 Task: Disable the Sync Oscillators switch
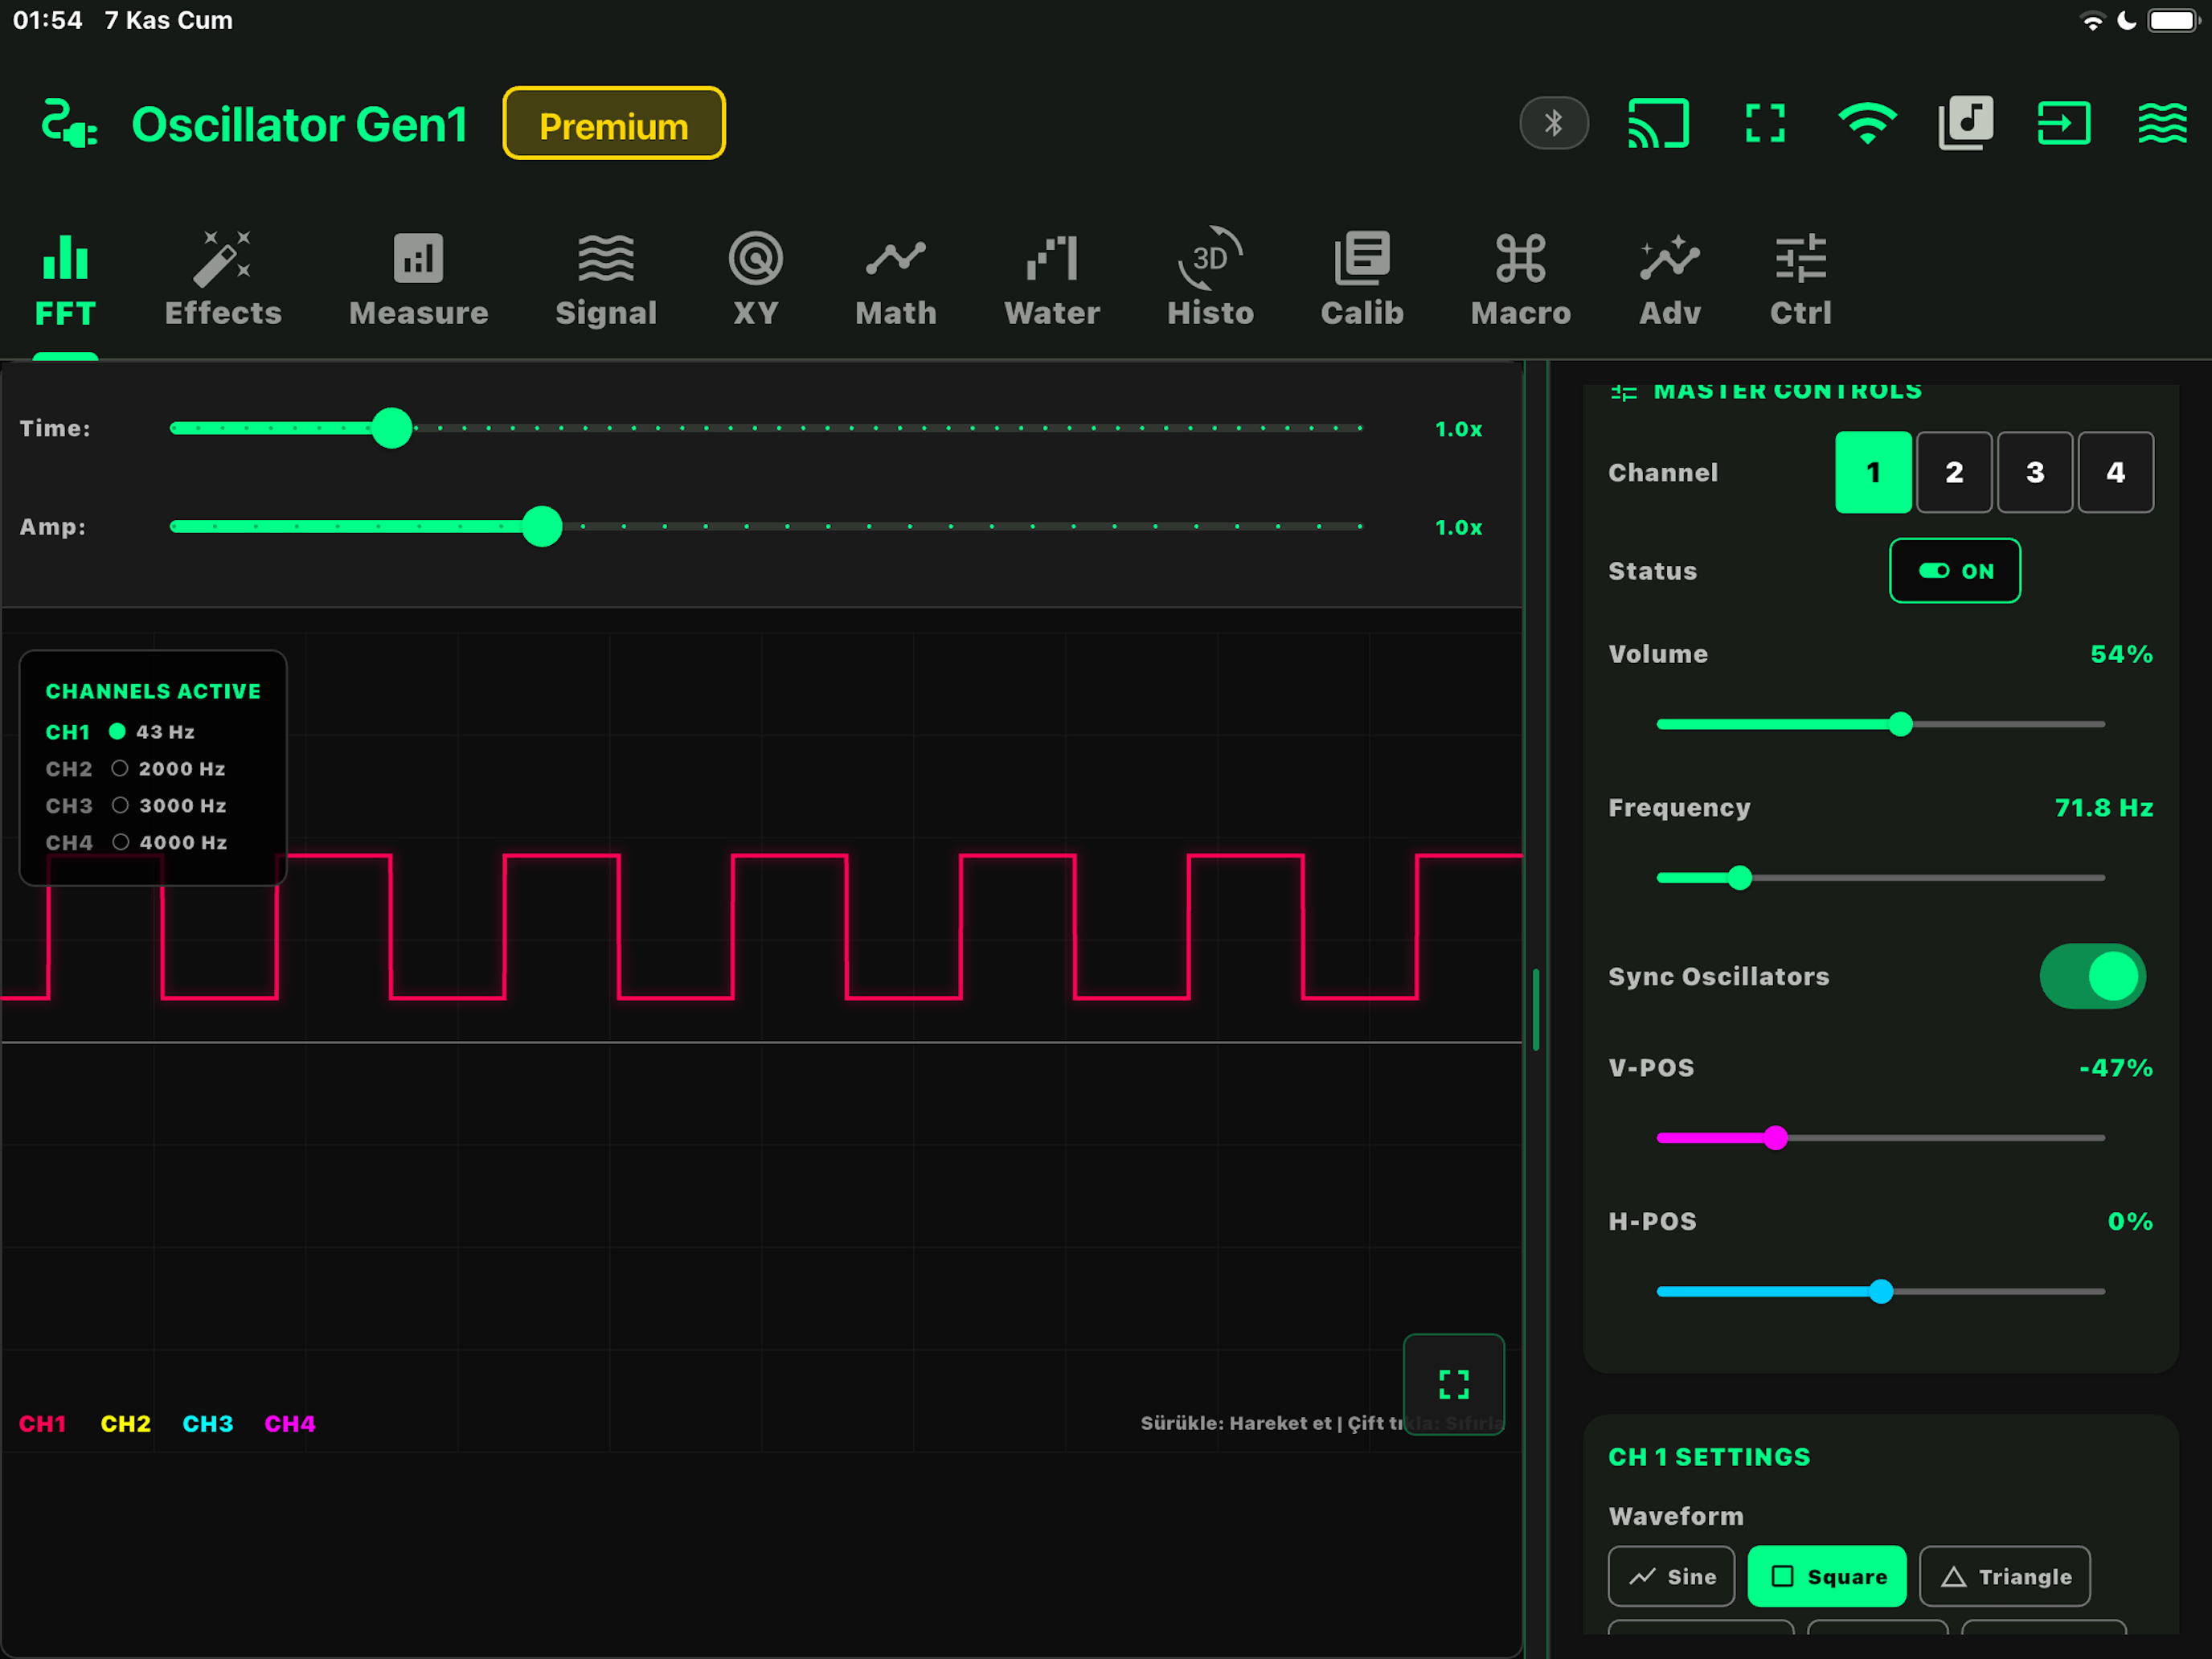tap(2092, 976)
